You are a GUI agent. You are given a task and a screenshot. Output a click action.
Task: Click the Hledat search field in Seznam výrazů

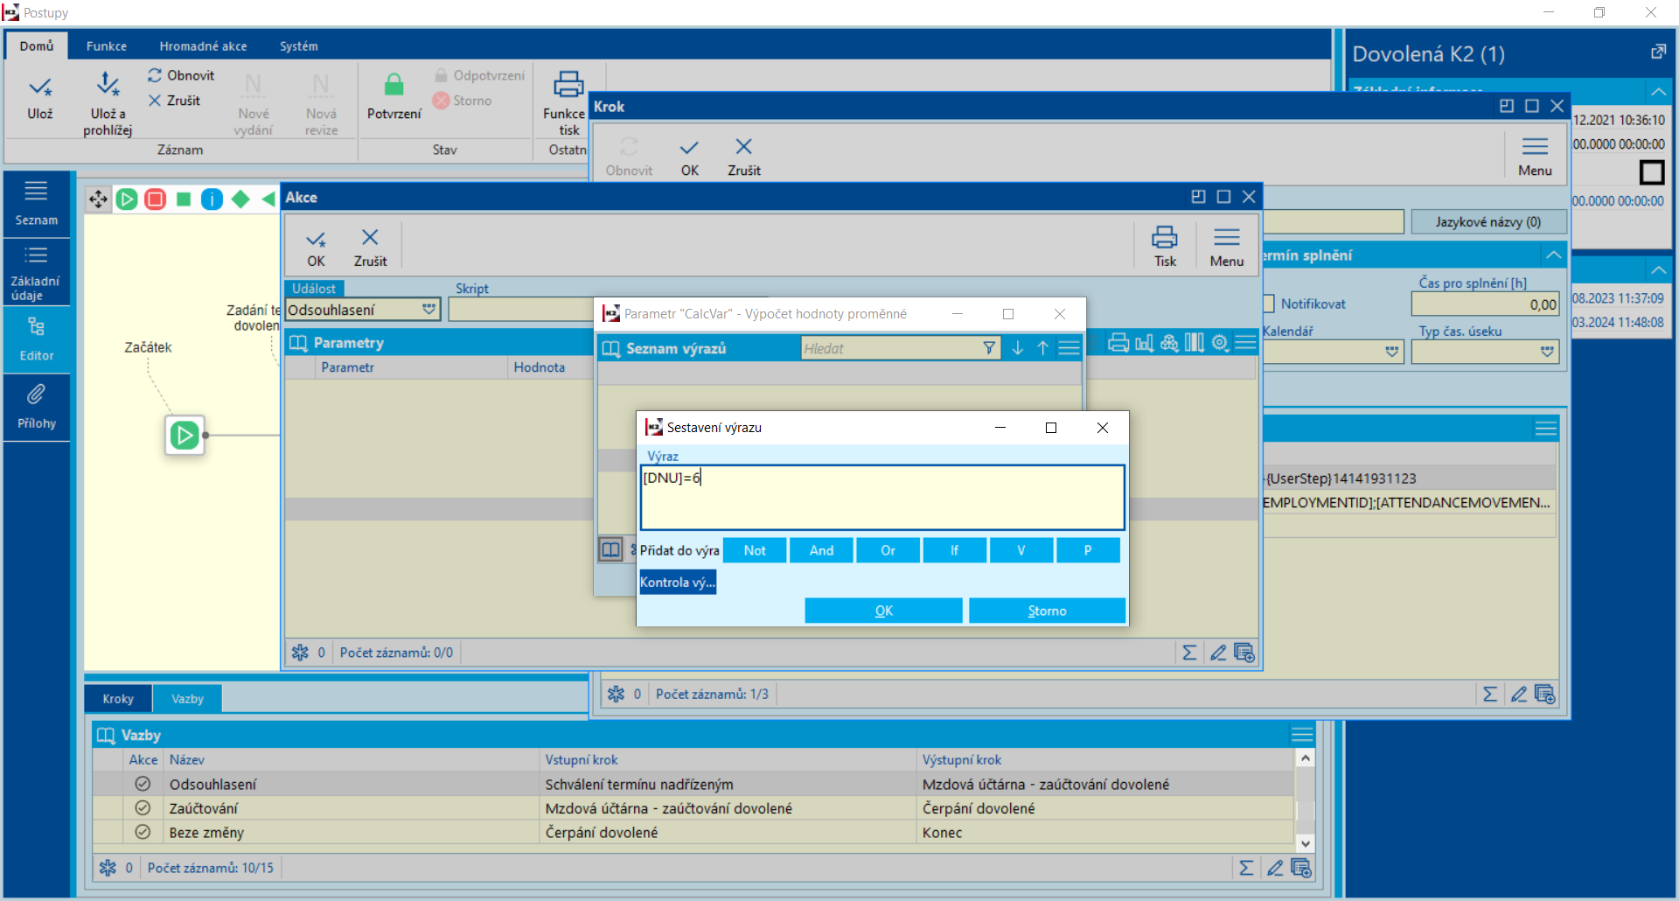(x=890, y=348)
